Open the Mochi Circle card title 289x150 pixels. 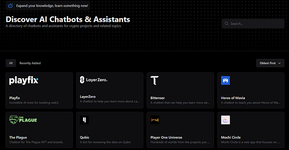point(231,137)
